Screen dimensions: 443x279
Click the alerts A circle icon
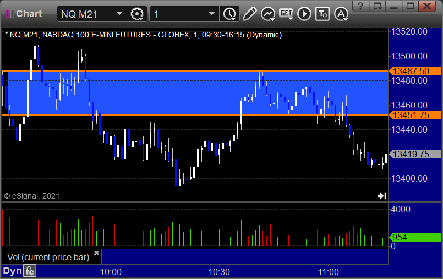point(341,14)
